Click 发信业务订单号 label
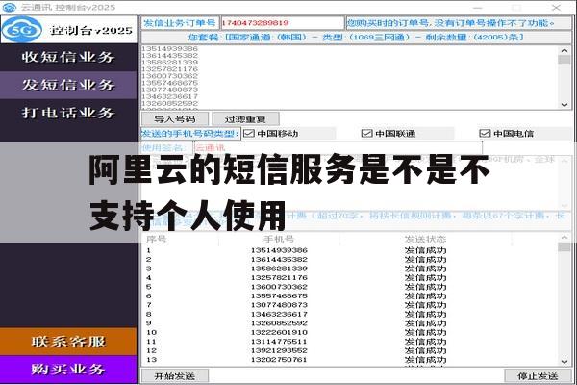This screenshot has width=577, height=385. click(x=180, y=23)
